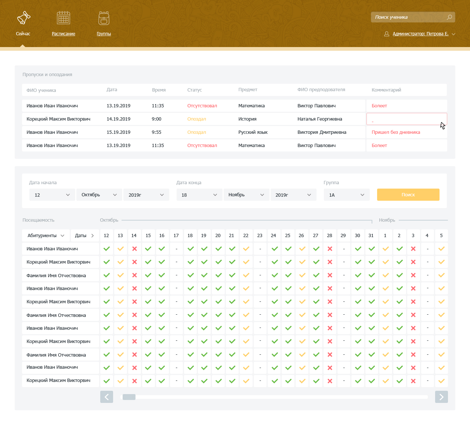The width and height of the screenshot is (470, 436).
Task: Open the end date year dropdown
Action: coord(293,195)
